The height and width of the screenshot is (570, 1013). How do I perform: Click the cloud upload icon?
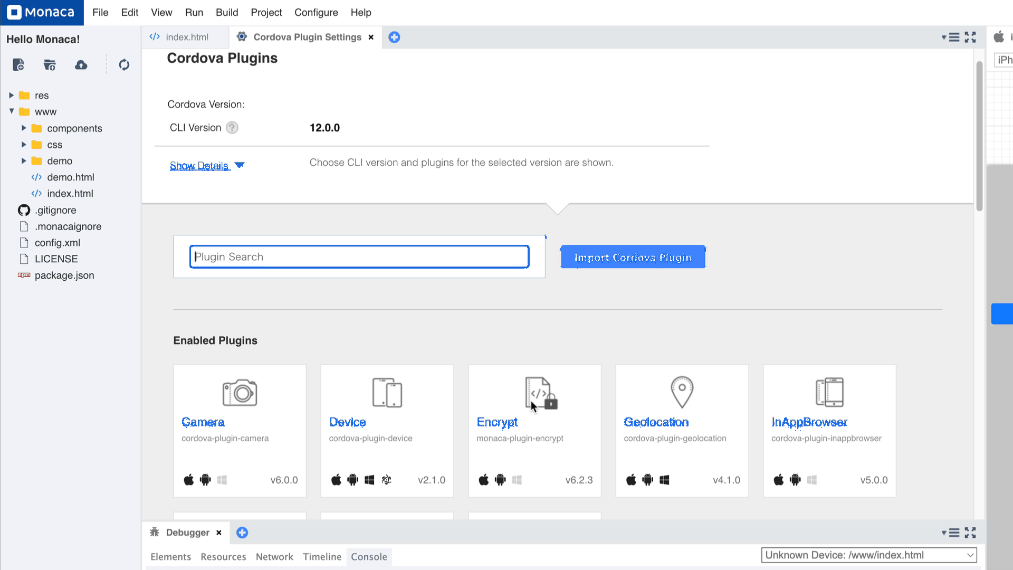point(81,65)
